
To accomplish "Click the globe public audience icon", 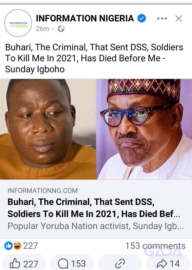I will coord(61,29).
